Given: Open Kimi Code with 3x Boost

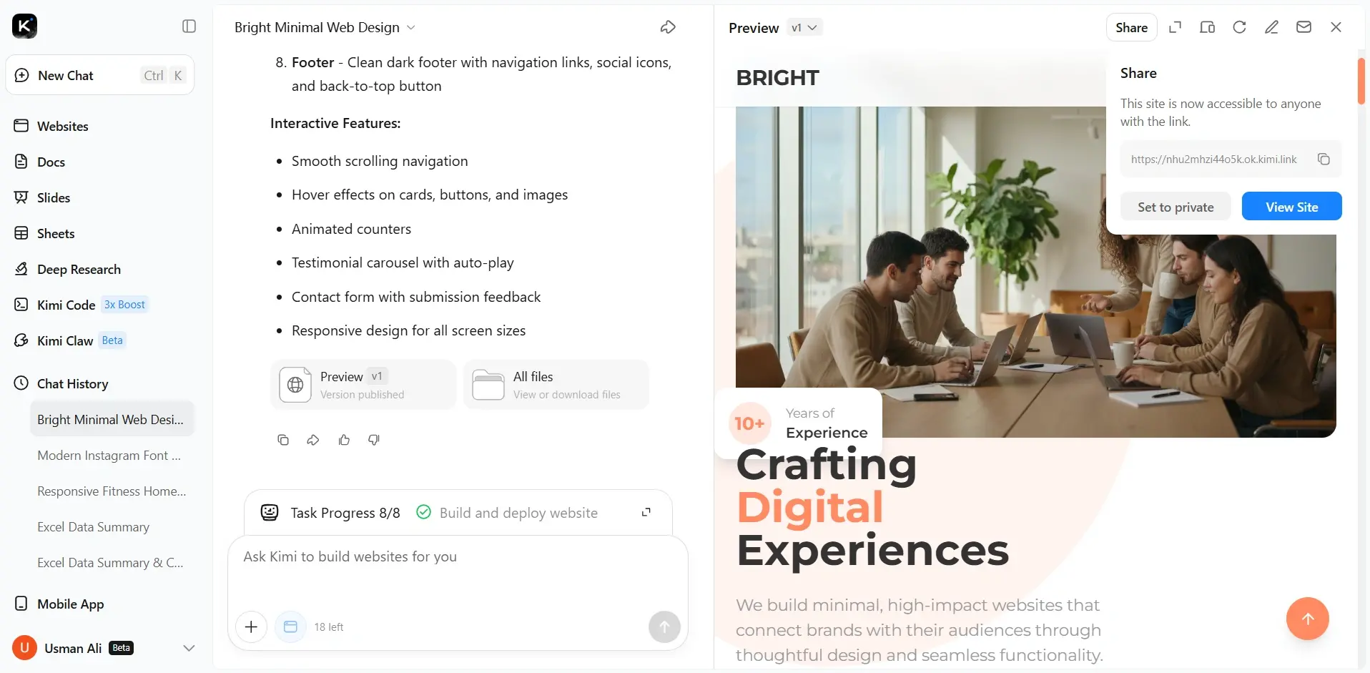Looking at the screenshot, I should pyautogui.click(x=67, y=305).
